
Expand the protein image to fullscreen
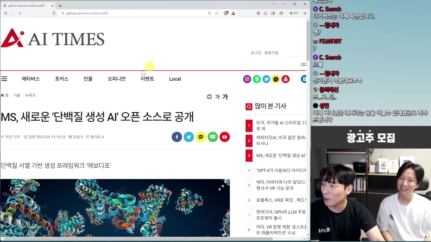click(x=221, y=188)
